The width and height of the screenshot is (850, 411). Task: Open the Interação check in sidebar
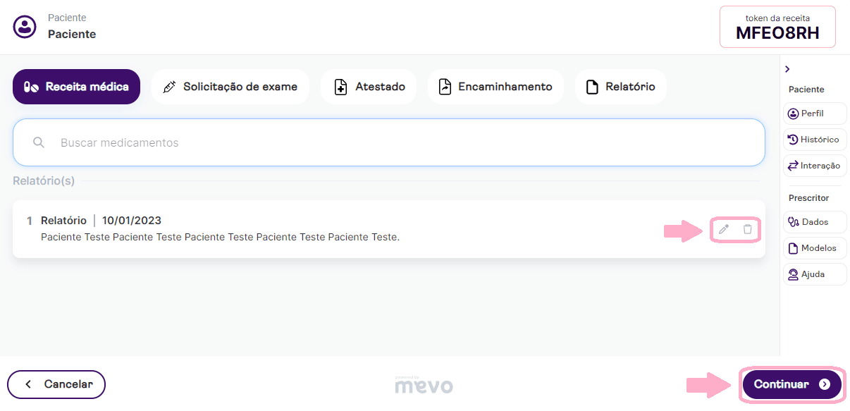[x=814, y=166]
